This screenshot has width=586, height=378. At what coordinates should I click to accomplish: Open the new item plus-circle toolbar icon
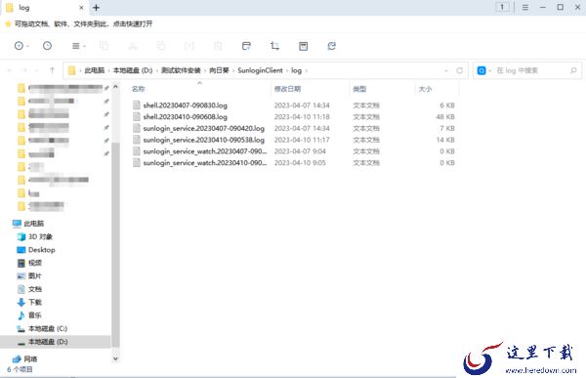point(19,46)
